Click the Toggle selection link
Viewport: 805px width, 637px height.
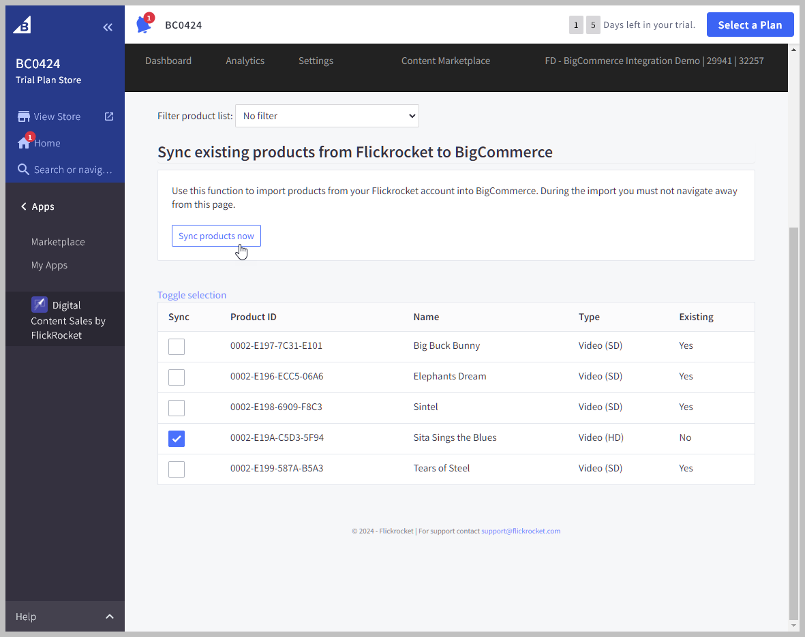click(192, 295)
